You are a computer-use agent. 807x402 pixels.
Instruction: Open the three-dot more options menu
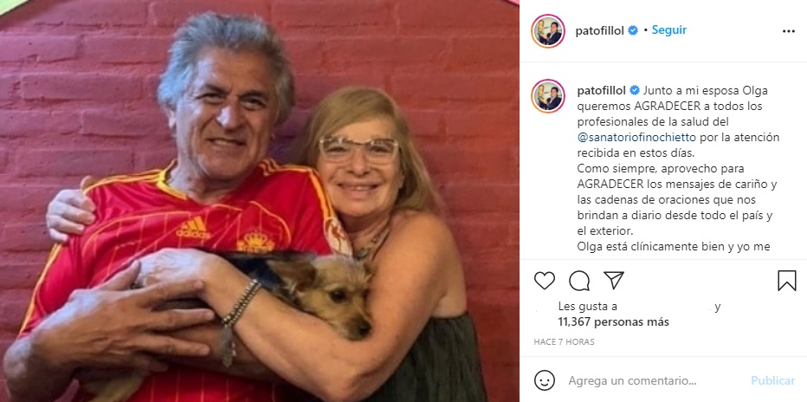pyautogui.click(x=789, y=31)
